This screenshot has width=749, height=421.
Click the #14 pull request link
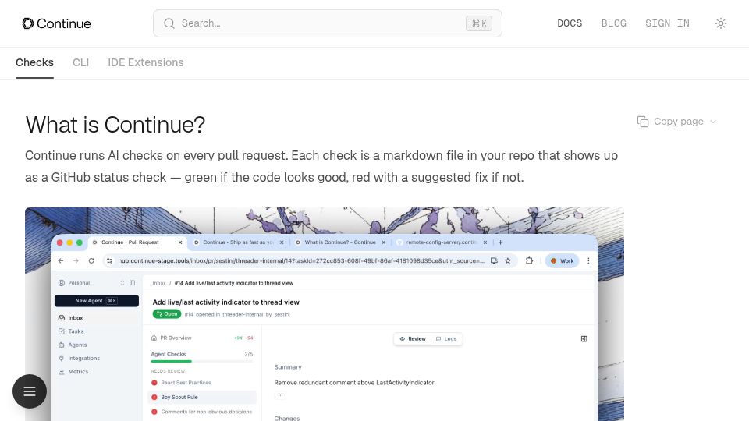(x=189, y=314)
